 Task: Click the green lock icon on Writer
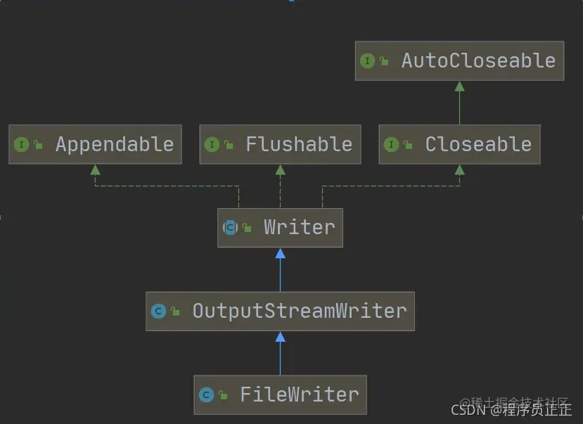[x=247, y=227]
